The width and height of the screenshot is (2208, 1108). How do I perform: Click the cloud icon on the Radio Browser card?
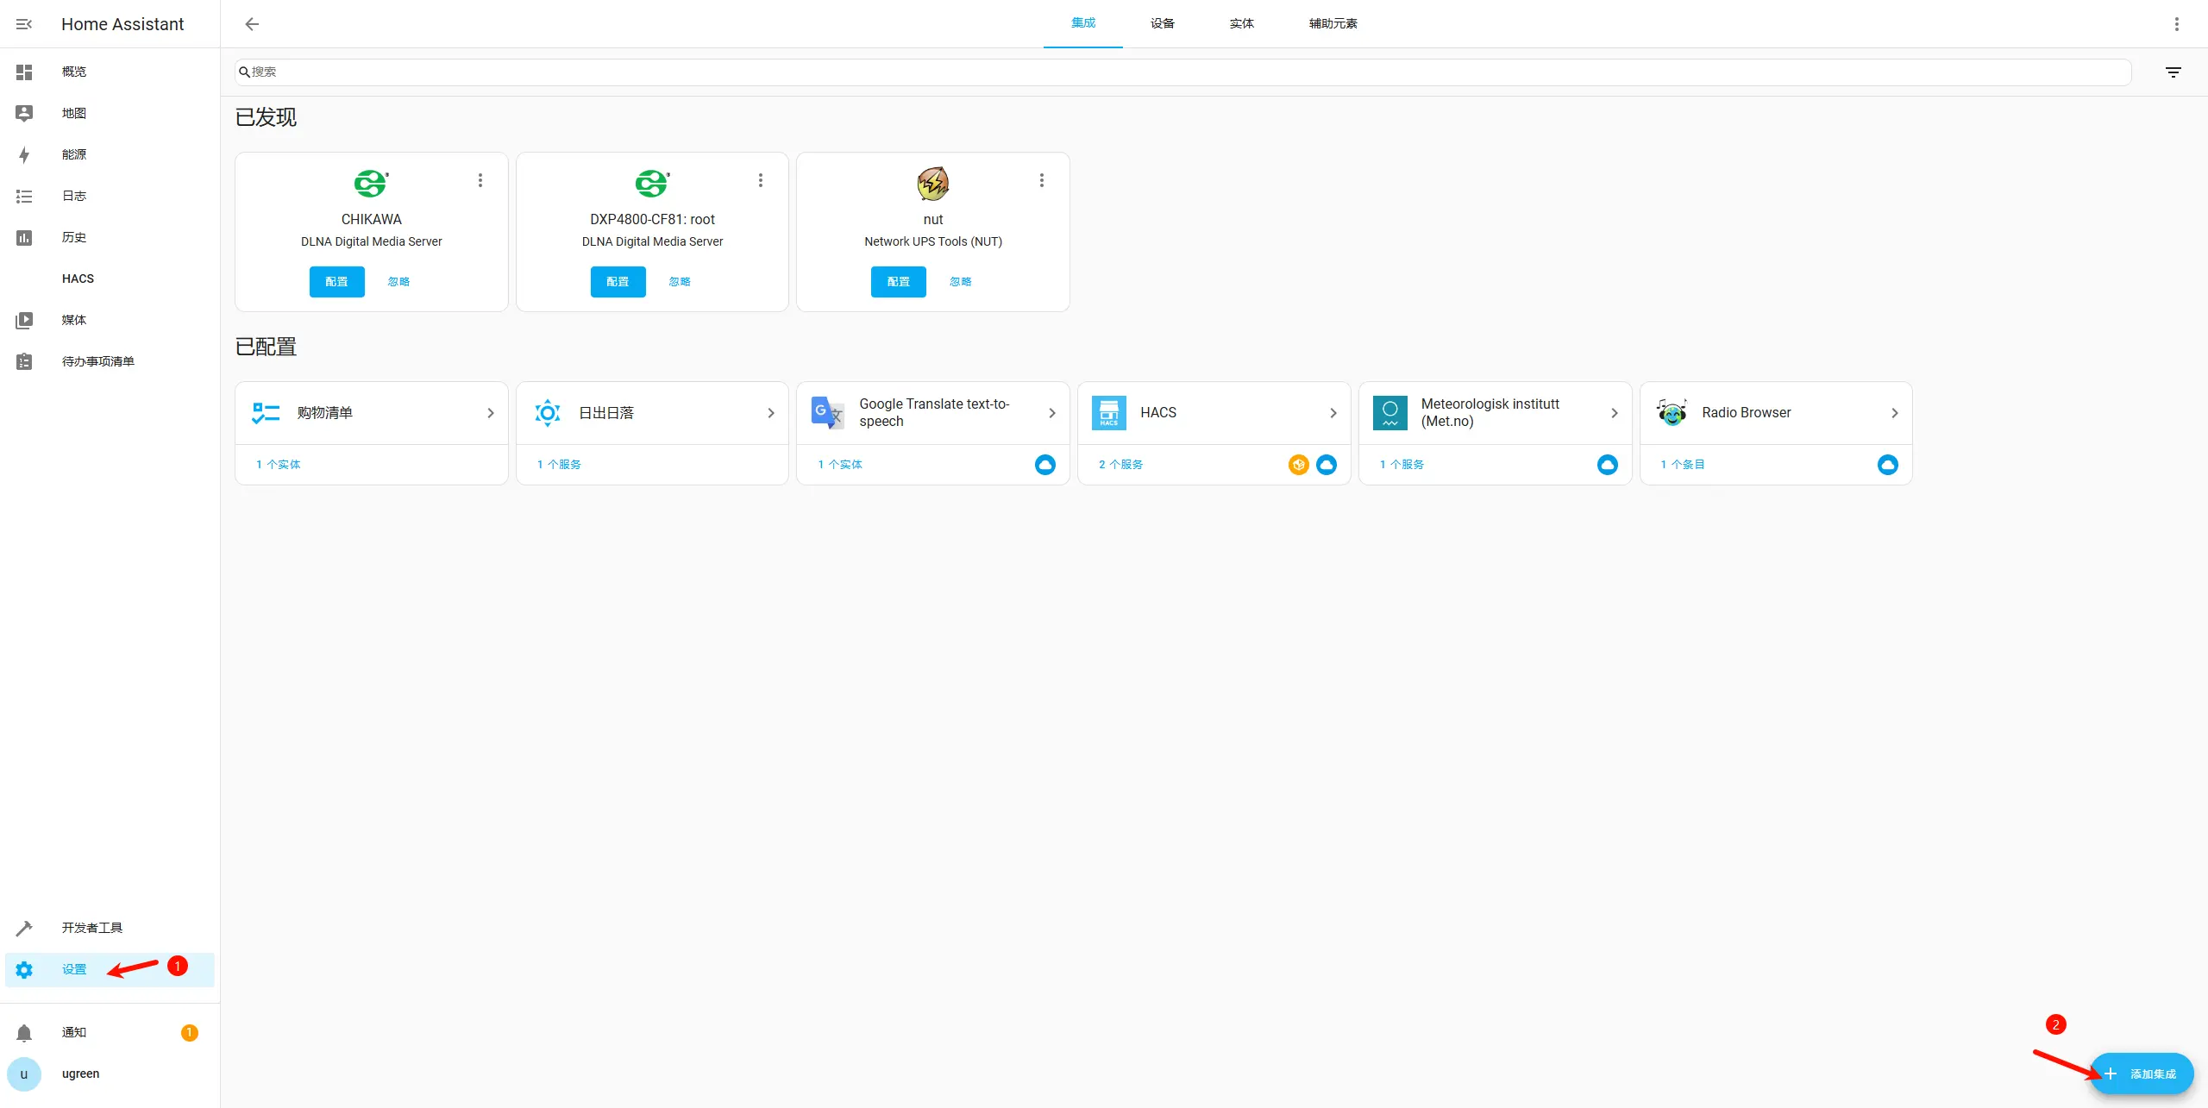[x=1887, y=465]
